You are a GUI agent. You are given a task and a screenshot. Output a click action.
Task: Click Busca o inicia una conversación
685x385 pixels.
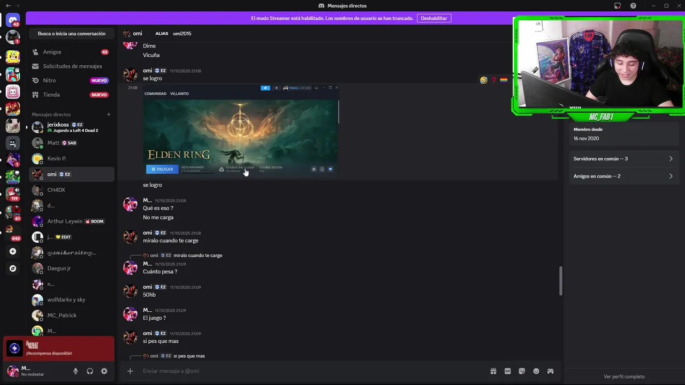(72, 34)
